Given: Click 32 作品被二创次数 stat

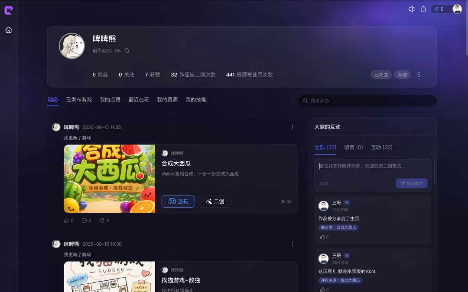Looking at the screenshot, I should point(193,74).
